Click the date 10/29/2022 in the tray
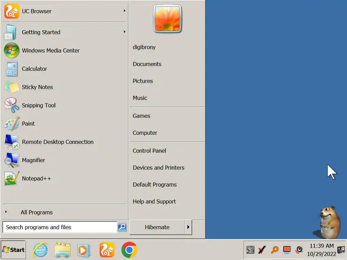This screenshot has width=347, height=260. (x=321, y=254)
